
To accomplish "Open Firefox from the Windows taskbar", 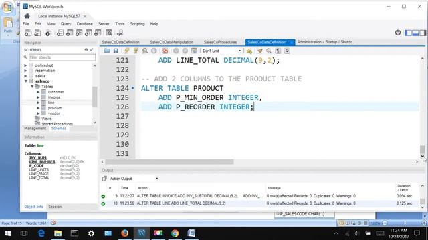I will tap(125, 233).
